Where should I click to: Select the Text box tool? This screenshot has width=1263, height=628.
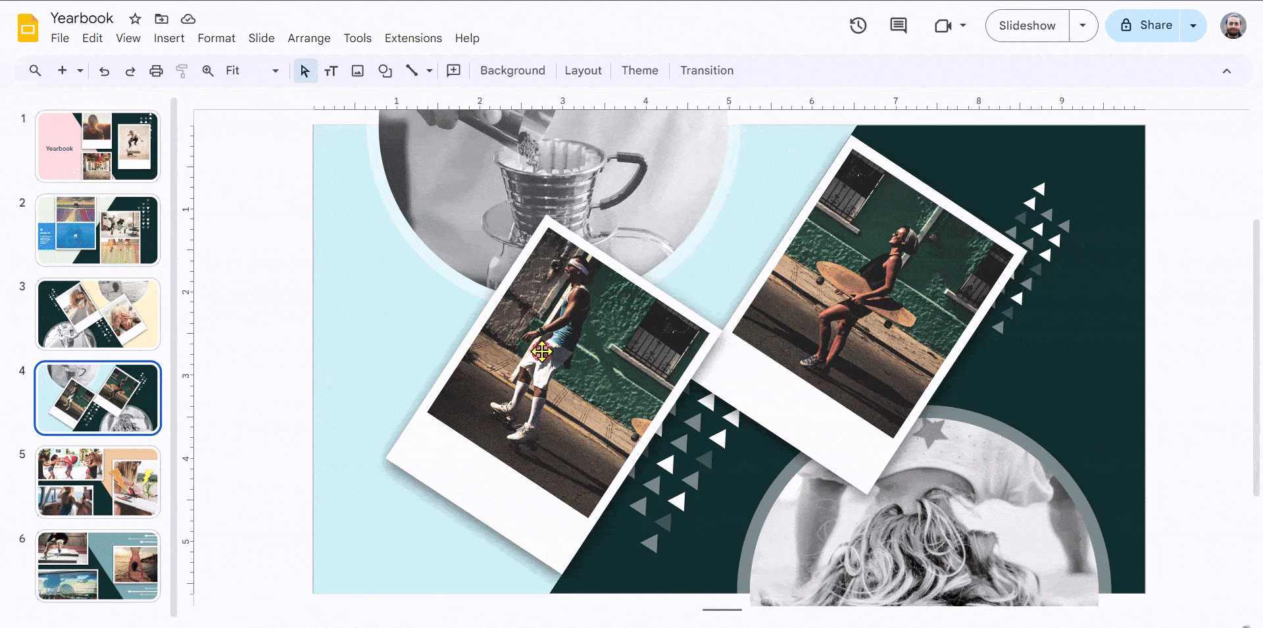tap(331, 70)
